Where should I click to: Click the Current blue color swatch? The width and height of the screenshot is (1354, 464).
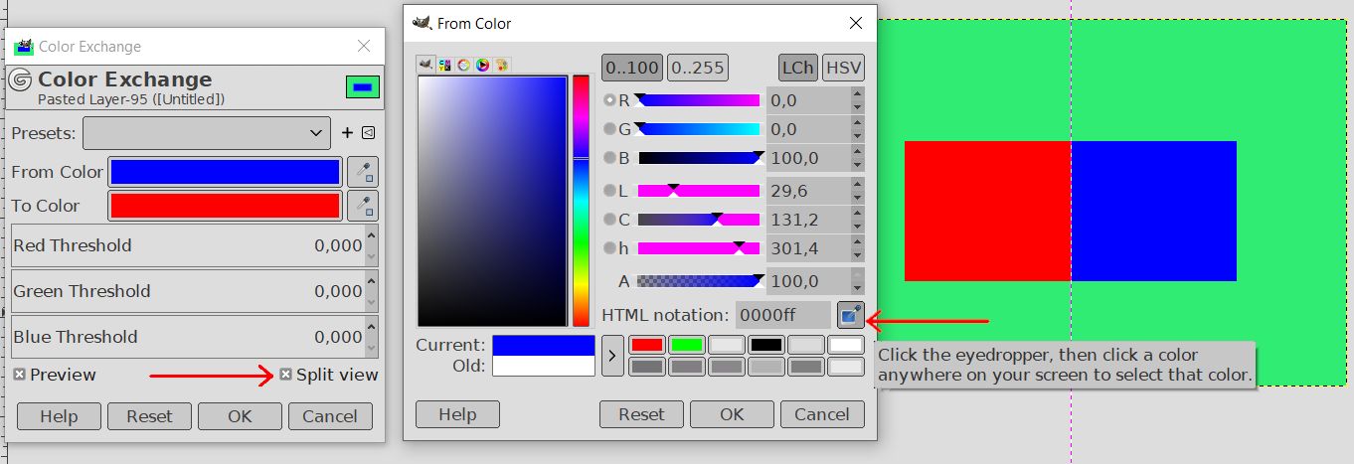(x=544, y=345)
